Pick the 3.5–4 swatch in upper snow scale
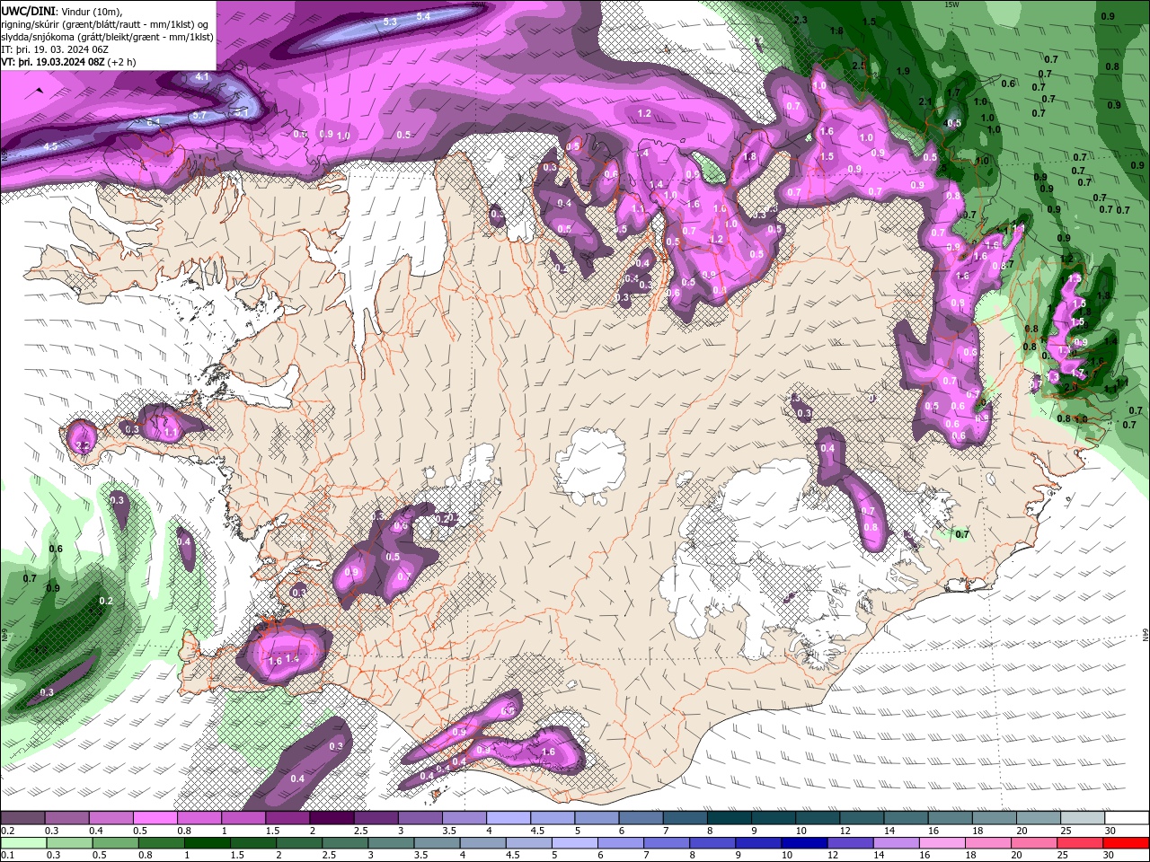This screenshot has height=862, width=1150. [464, 818]
